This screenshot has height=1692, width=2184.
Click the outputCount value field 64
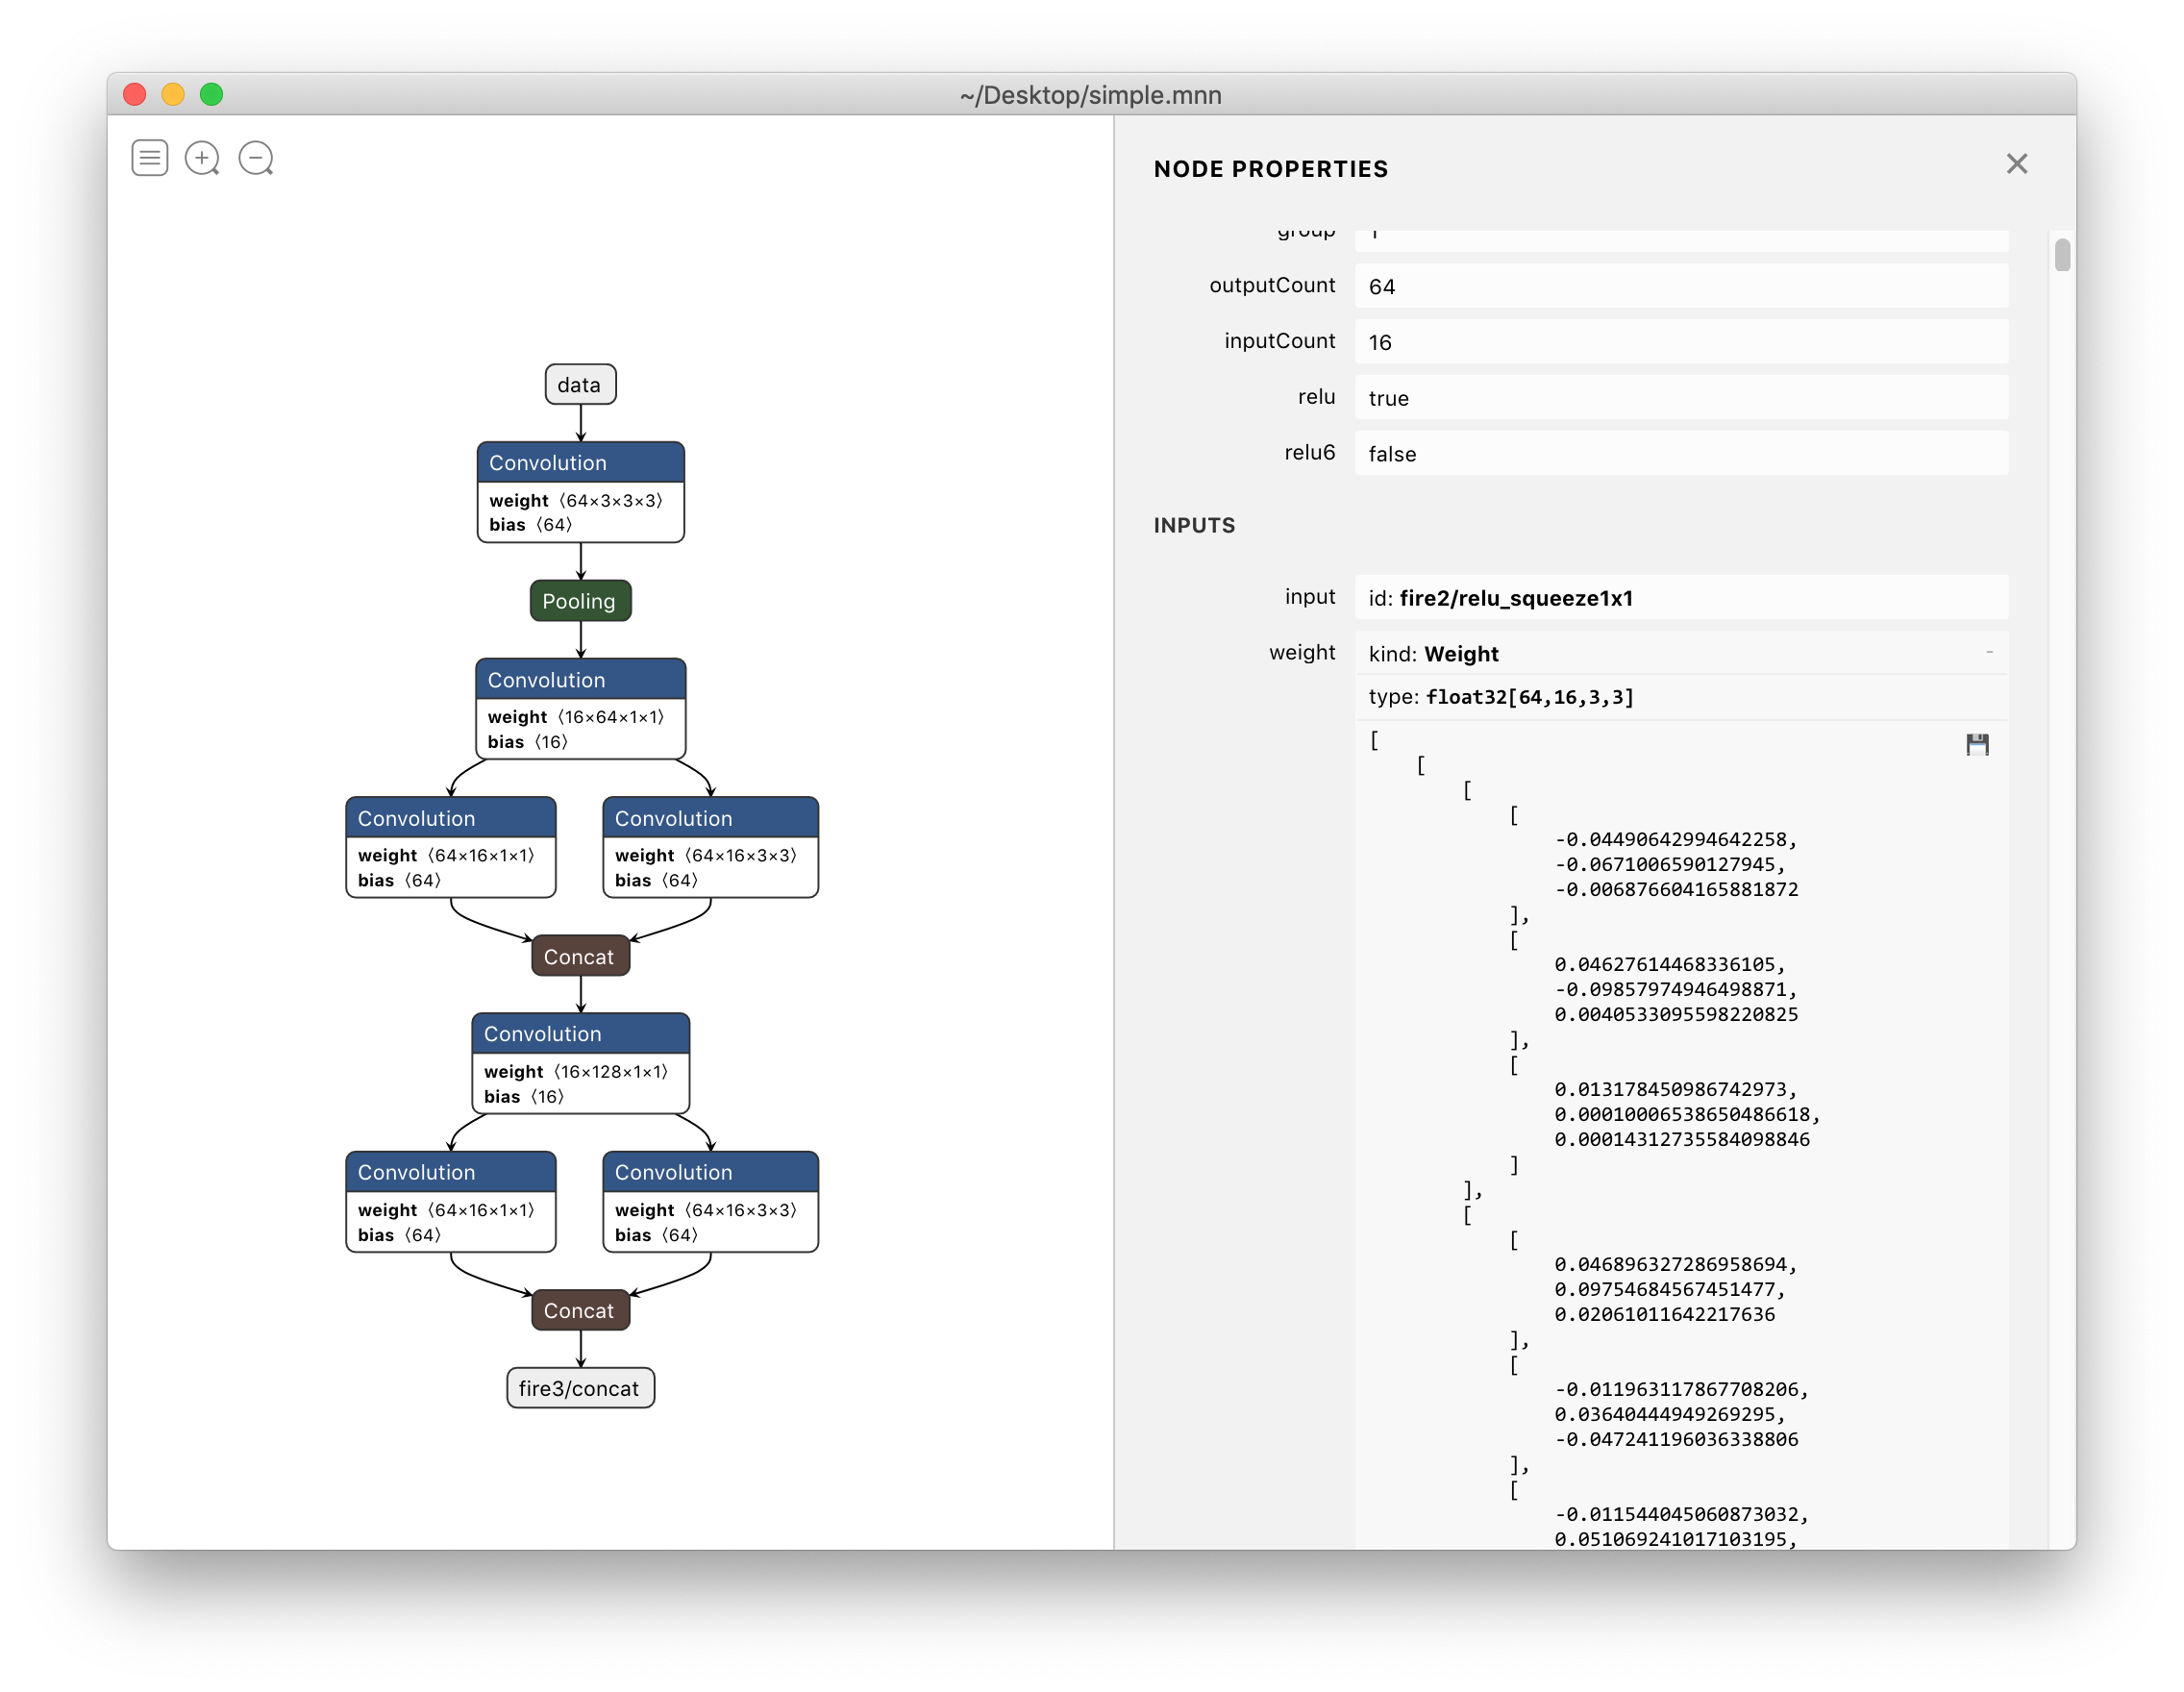coord(1680,286)
